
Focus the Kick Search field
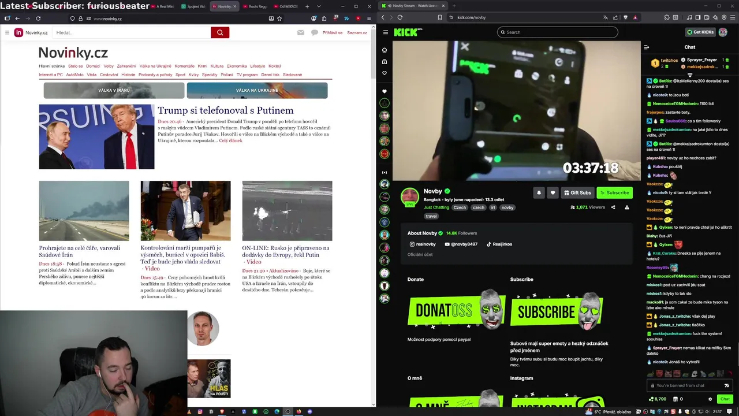click(558, 32)
